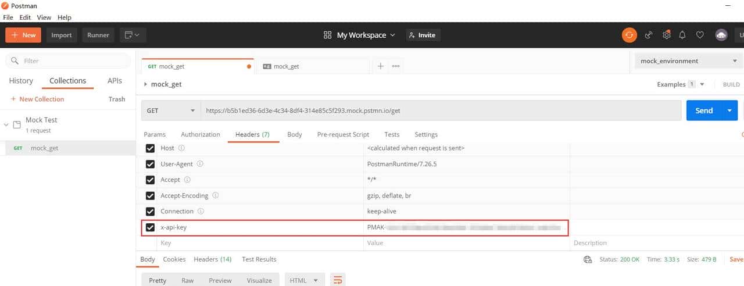Open settings gear icon in header
This screenshot has height=286, width=744.
pyautogui.click(x=666, y=35)
